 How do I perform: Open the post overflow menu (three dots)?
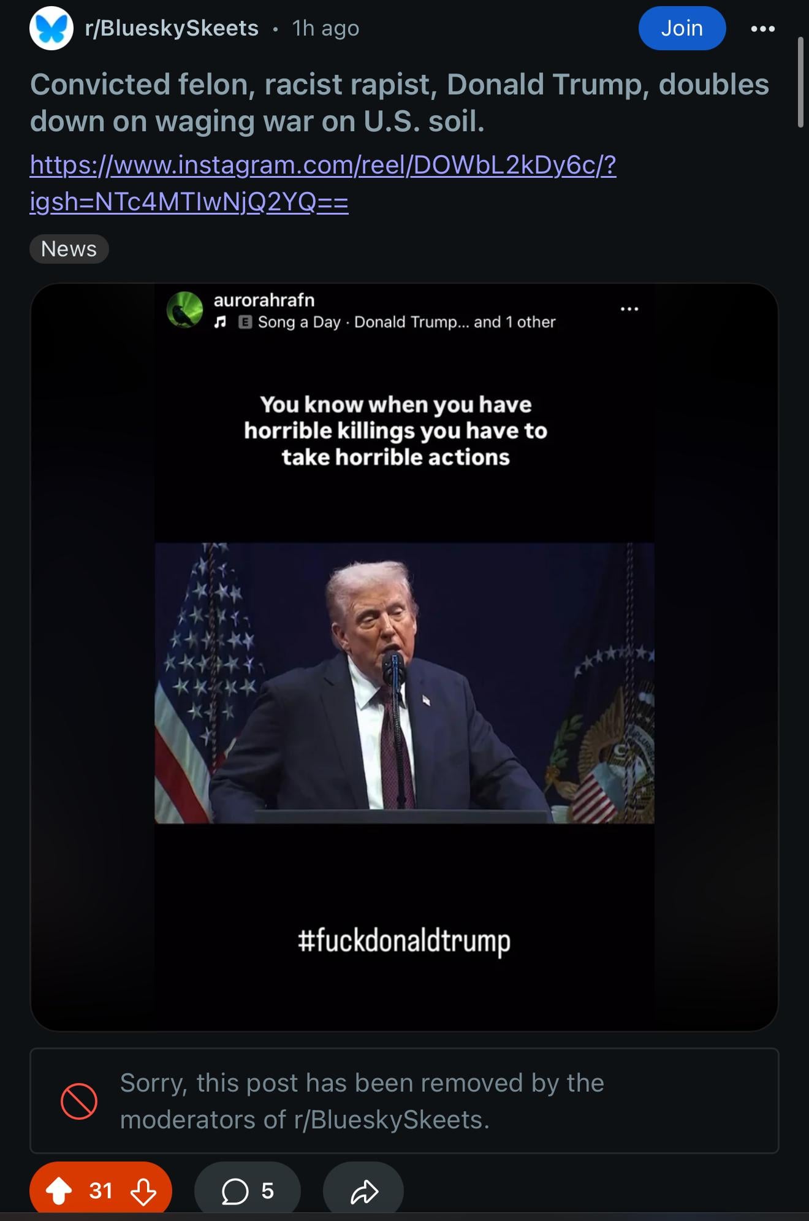(762, 29)
